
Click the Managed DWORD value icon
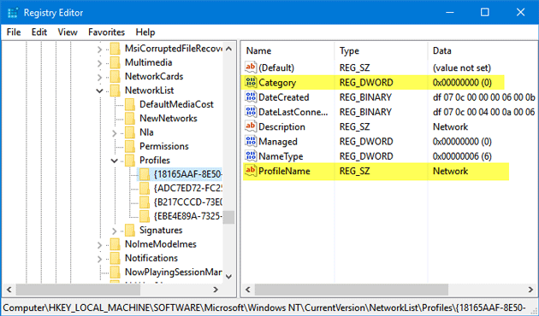251,142
